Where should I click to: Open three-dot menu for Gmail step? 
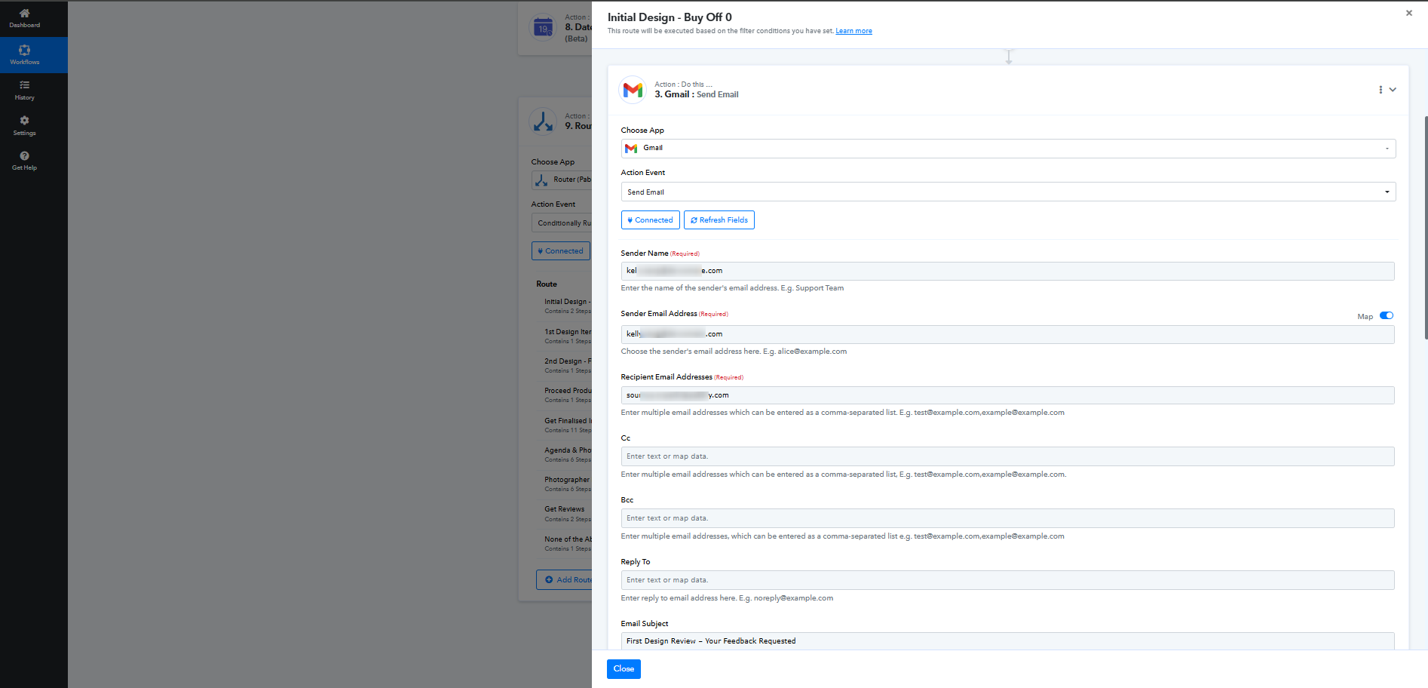point(1381,90)
